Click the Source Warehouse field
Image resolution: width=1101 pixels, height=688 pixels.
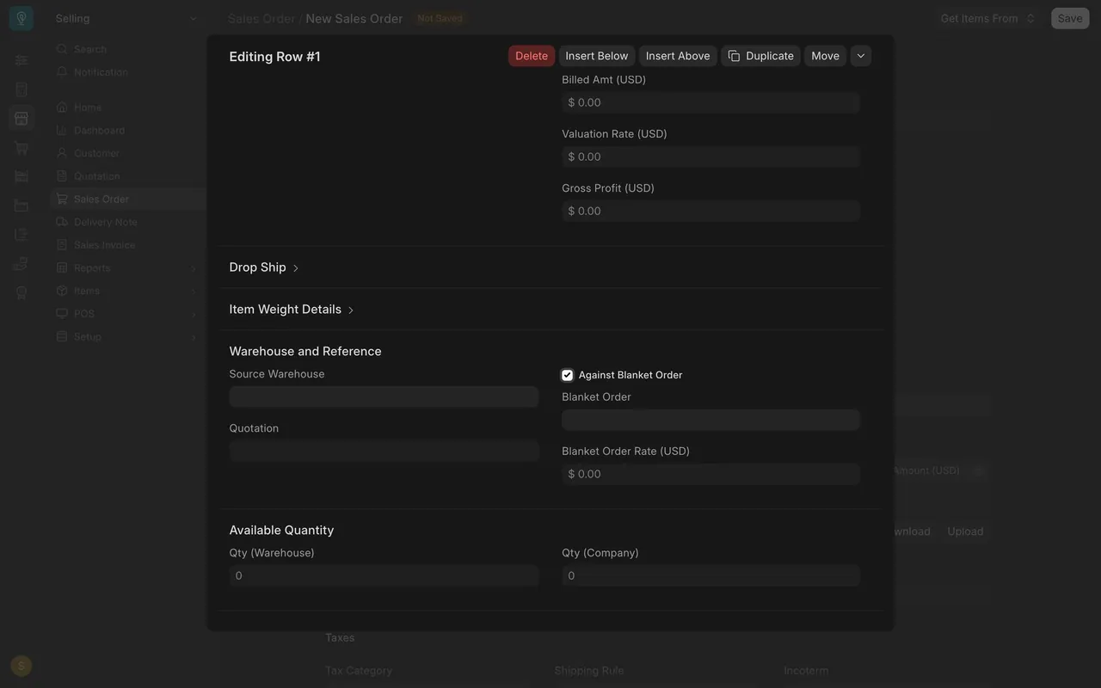384,396
